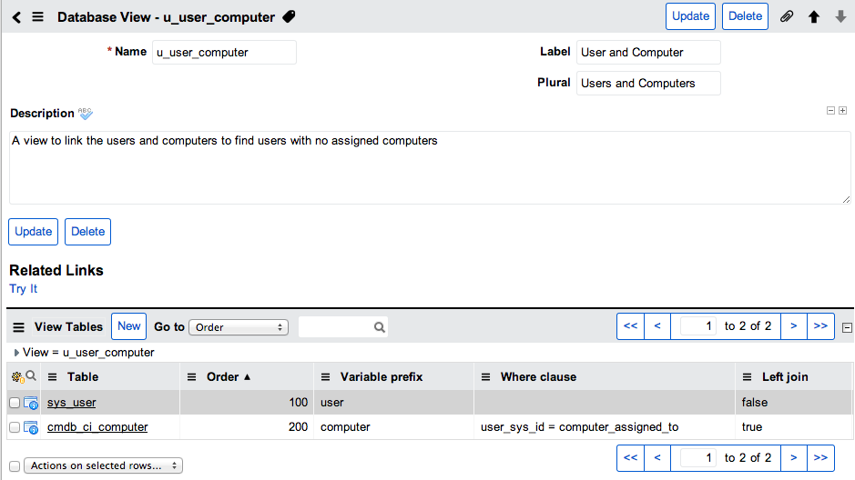
Task: Click inside the Description text area
Action: [430, 167]
